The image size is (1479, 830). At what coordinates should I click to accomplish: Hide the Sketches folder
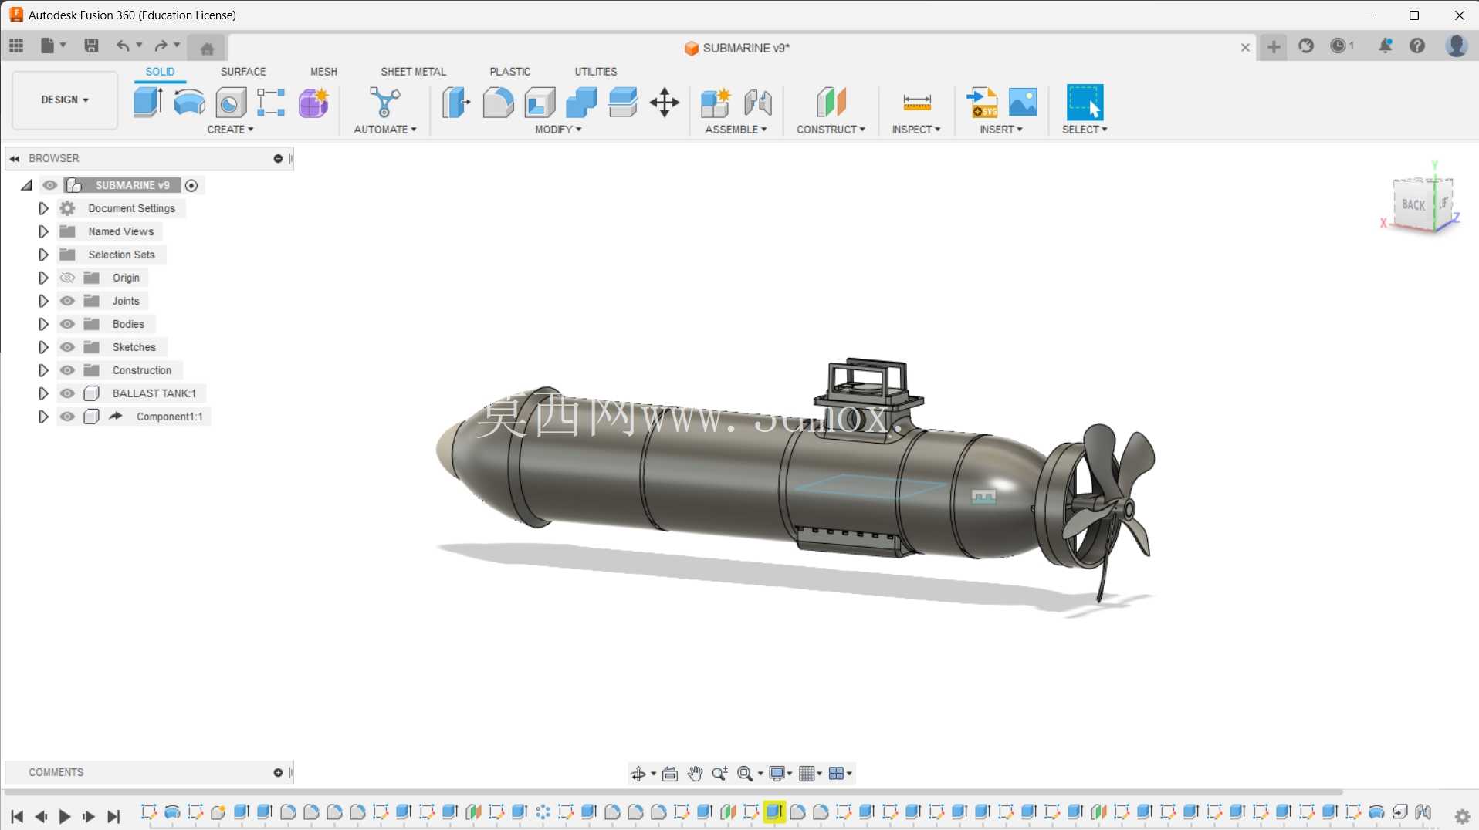67,347
